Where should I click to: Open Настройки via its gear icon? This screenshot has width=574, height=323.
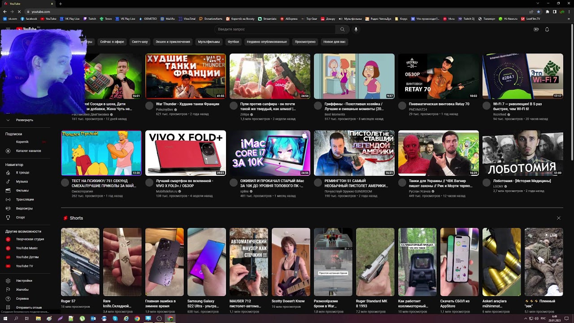[x=8, y=281]
